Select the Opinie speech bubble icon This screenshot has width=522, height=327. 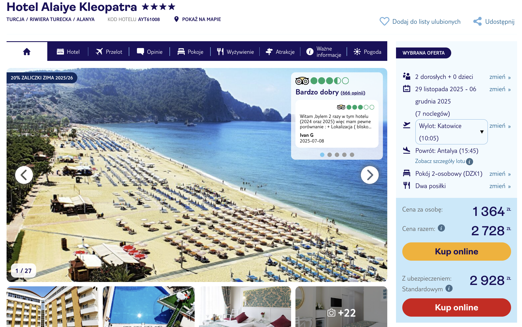tap(140, 52)
